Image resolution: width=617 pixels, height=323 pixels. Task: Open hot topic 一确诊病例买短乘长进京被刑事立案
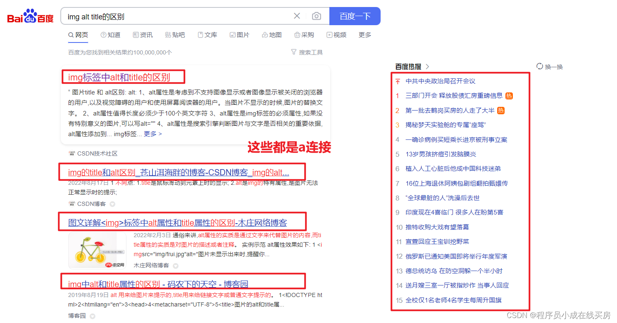456,140
